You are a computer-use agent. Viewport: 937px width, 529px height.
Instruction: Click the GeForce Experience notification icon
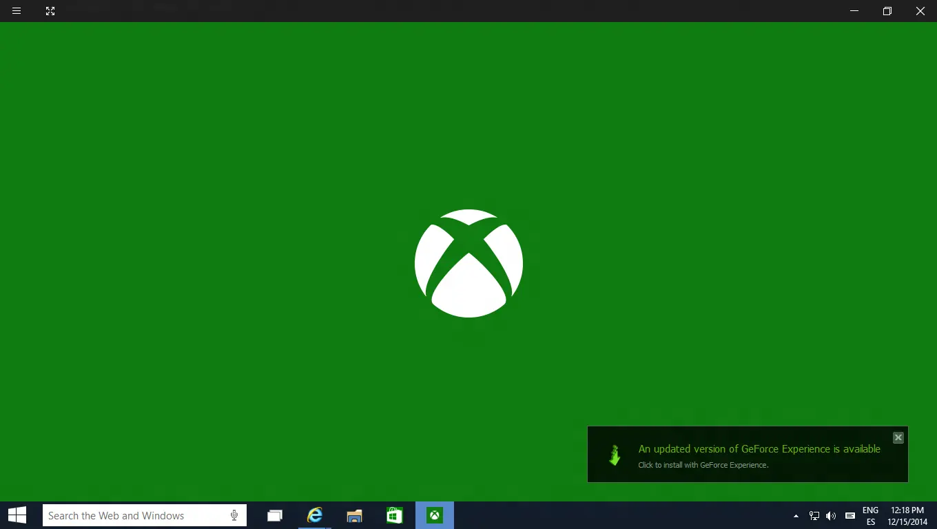click(x=614, y=455)
